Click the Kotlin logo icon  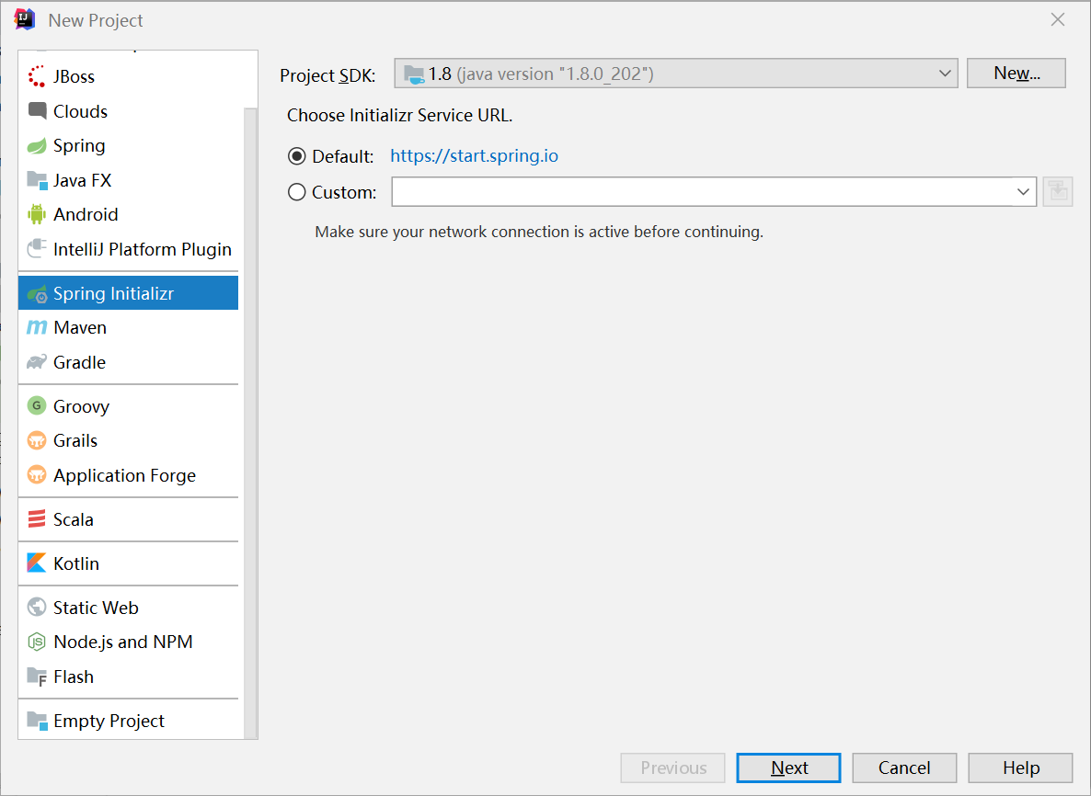point(37,563)
